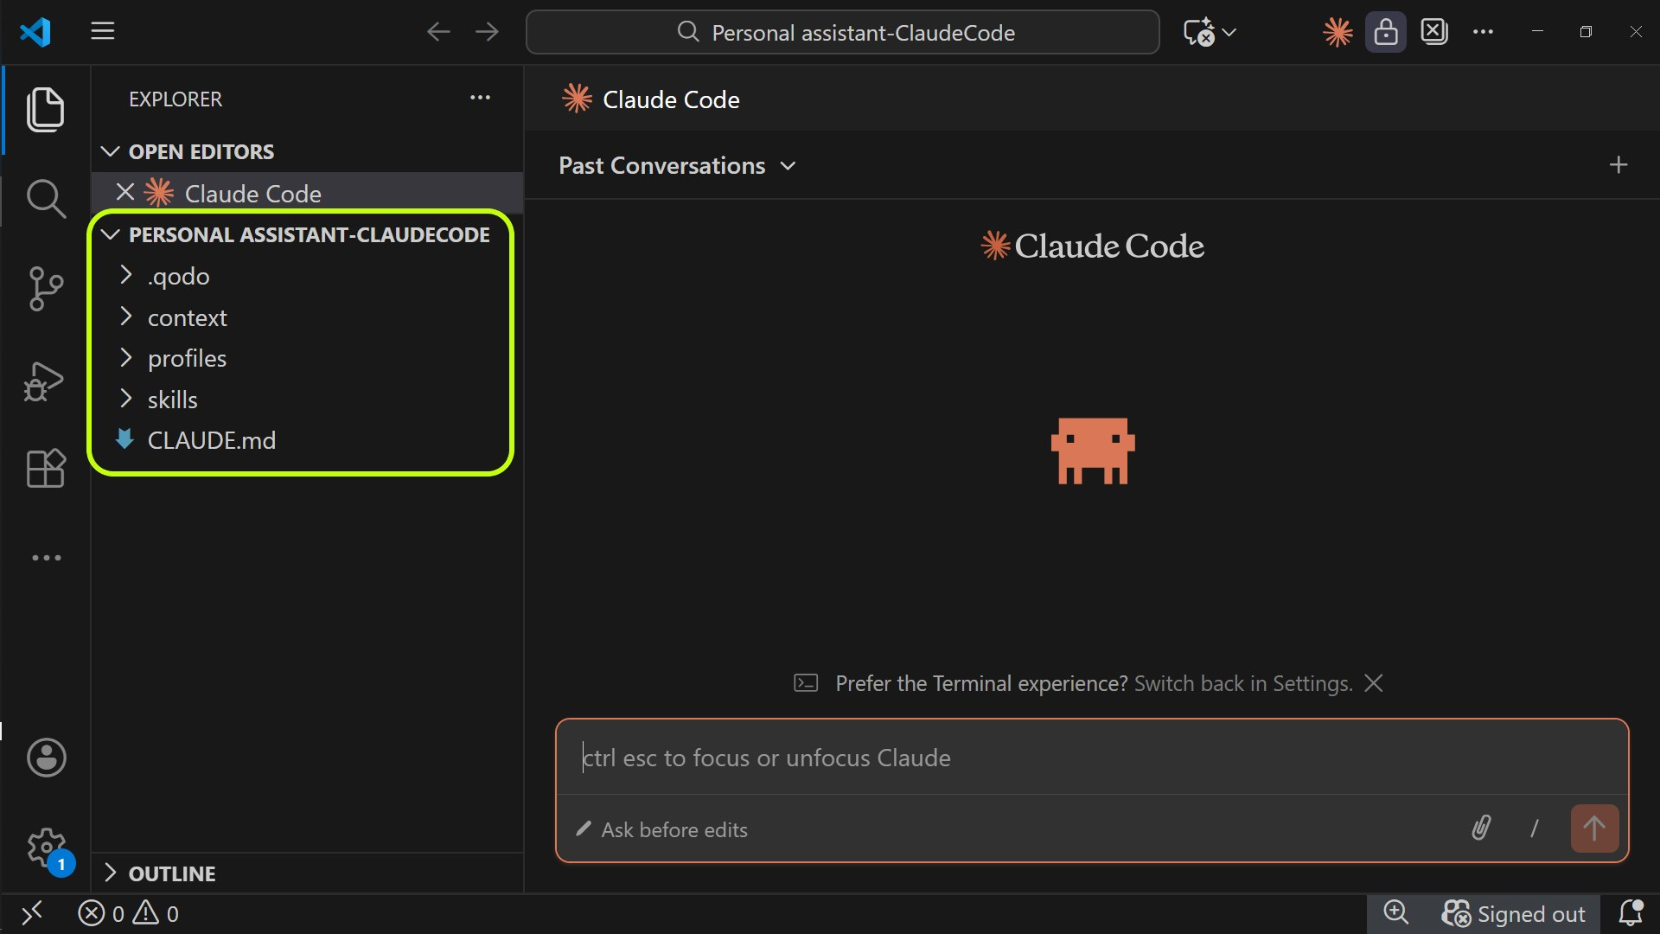Click the attach file paperclip icon
This screenshot has height=934, width=1660.
tap(1481, 828)
